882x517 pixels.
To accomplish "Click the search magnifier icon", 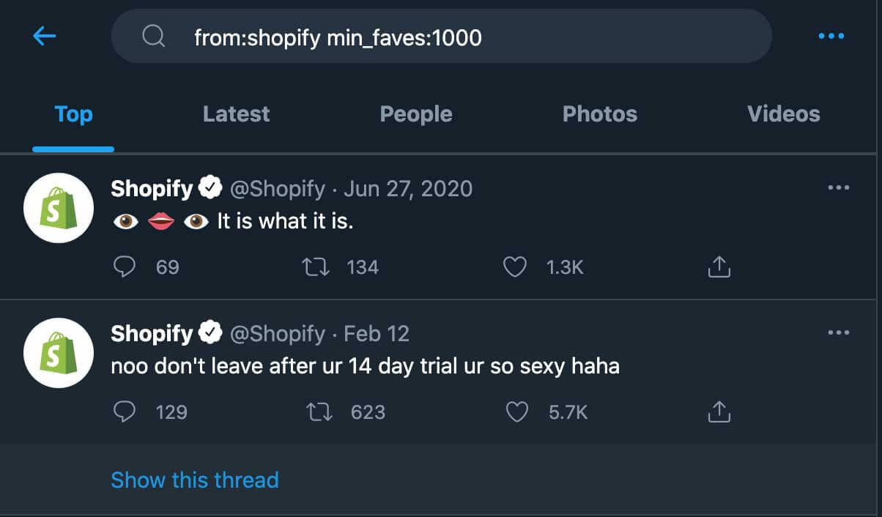I will click(153, 36).
